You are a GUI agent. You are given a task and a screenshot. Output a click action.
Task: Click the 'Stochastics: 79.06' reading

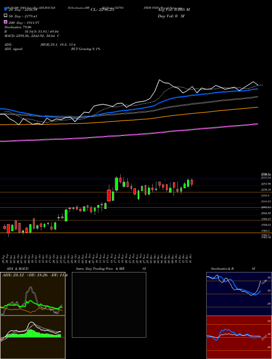(18, 27)
